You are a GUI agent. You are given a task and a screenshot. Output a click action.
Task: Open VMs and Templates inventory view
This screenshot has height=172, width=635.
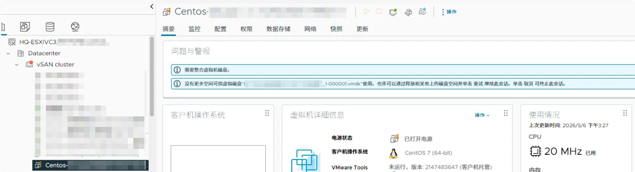(25, 27)
